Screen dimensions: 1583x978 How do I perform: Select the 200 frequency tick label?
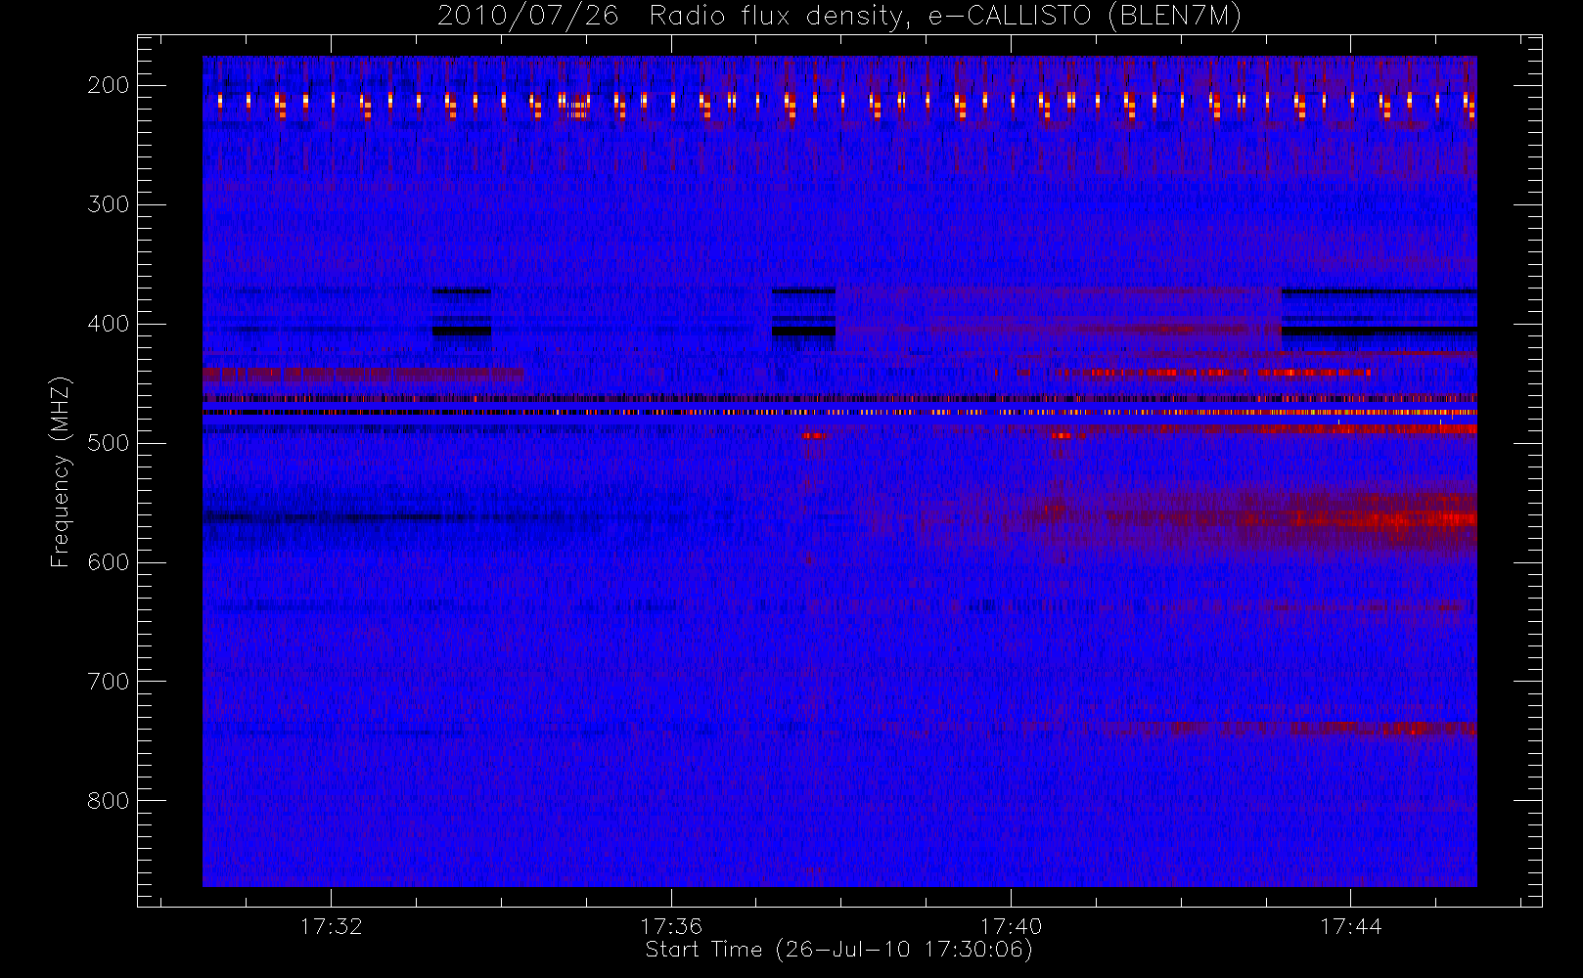[x=108, y=85]
